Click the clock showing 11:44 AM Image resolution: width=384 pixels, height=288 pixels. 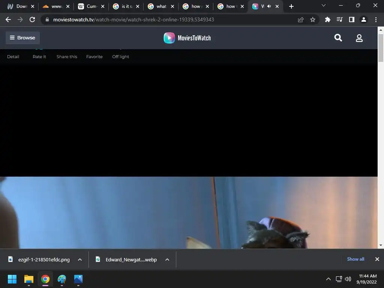367,276
